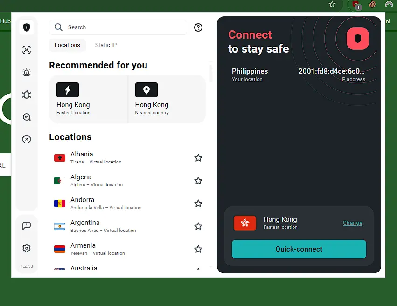
Task: Open the feedback speech bubble icon
Action: (x=27, y=225)
